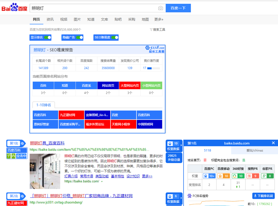
Task: Click dark blue 中国照明网 tile
Action: [149, 124]
